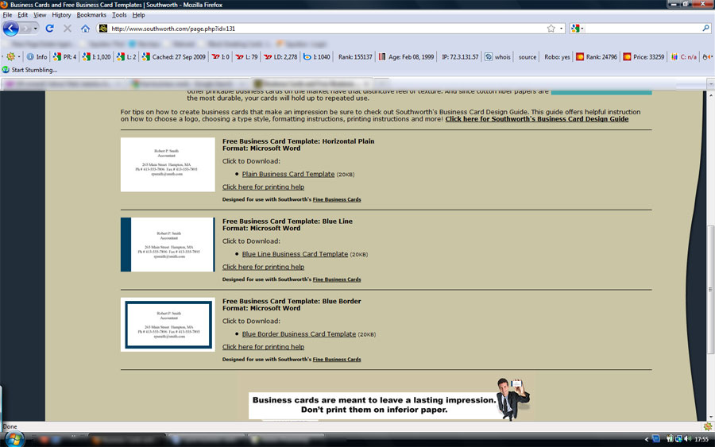Viewport: 715px width, 447px height.
Task: Click the Google links L: 2 item
Action: tap(126, 57)
